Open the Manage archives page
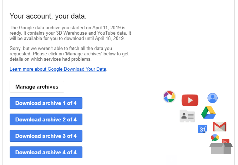 (37, 87)
